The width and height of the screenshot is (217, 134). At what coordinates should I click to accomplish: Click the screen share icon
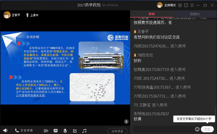pos(56,131)
